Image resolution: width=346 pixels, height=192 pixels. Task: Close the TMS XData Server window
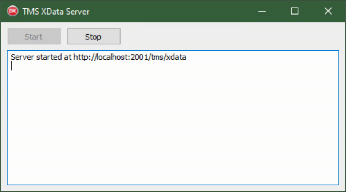(x=328, y=11)
